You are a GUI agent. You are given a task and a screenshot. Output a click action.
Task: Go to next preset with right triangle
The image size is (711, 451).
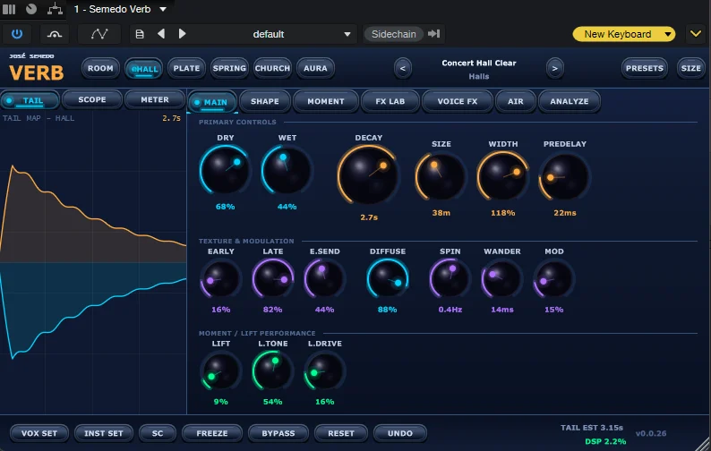point(183,34)
